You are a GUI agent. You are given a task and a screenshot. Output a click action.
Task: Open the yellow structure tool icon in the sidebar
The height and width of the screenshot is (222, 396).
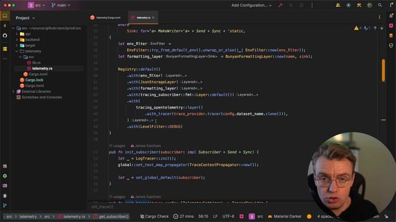[x=5, y=49]
